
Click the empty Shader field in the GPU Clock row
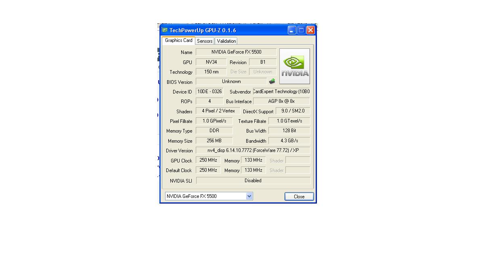point(298,160)
